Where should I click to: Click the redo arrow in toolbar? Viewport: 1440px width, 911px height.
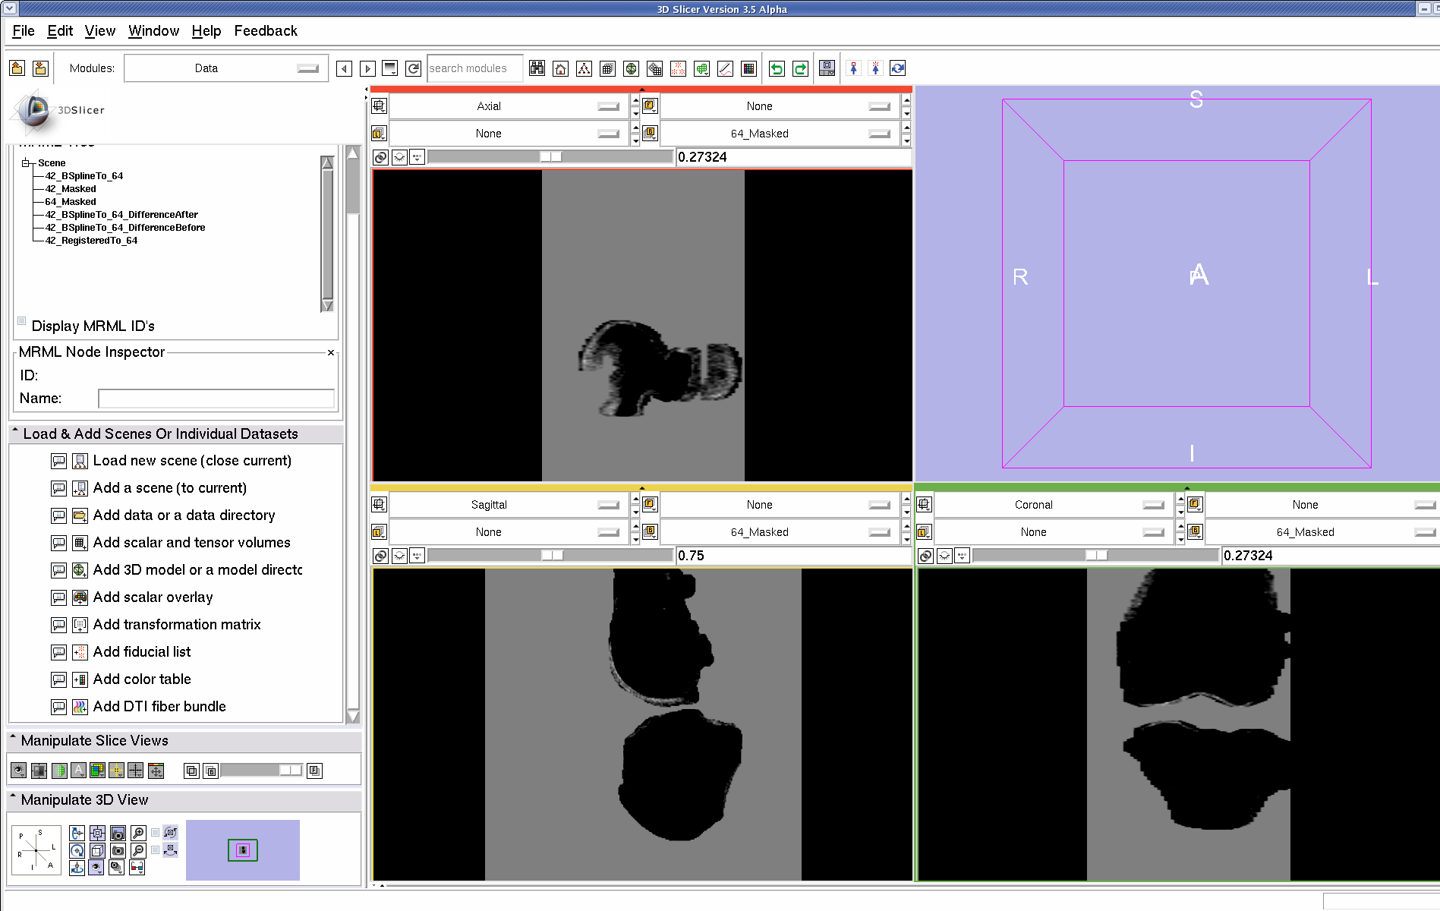pos(800,69)
